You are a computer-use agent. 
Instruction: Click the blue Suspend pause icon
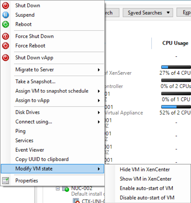(x=5, y=15)
